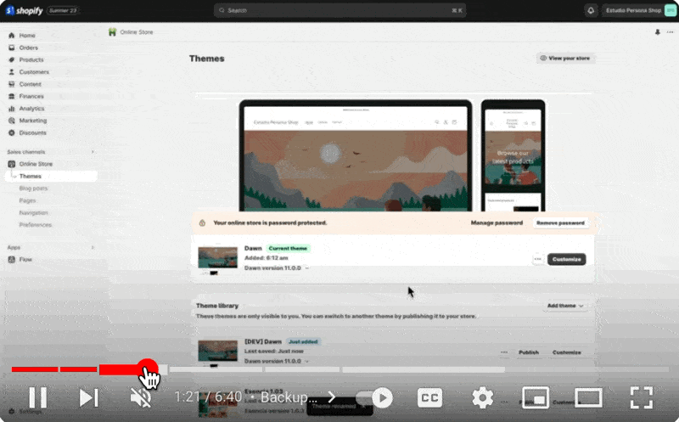The image size is (679, 422).
Task: Go to Home in sidebar
Action: (x=27, y=36)
